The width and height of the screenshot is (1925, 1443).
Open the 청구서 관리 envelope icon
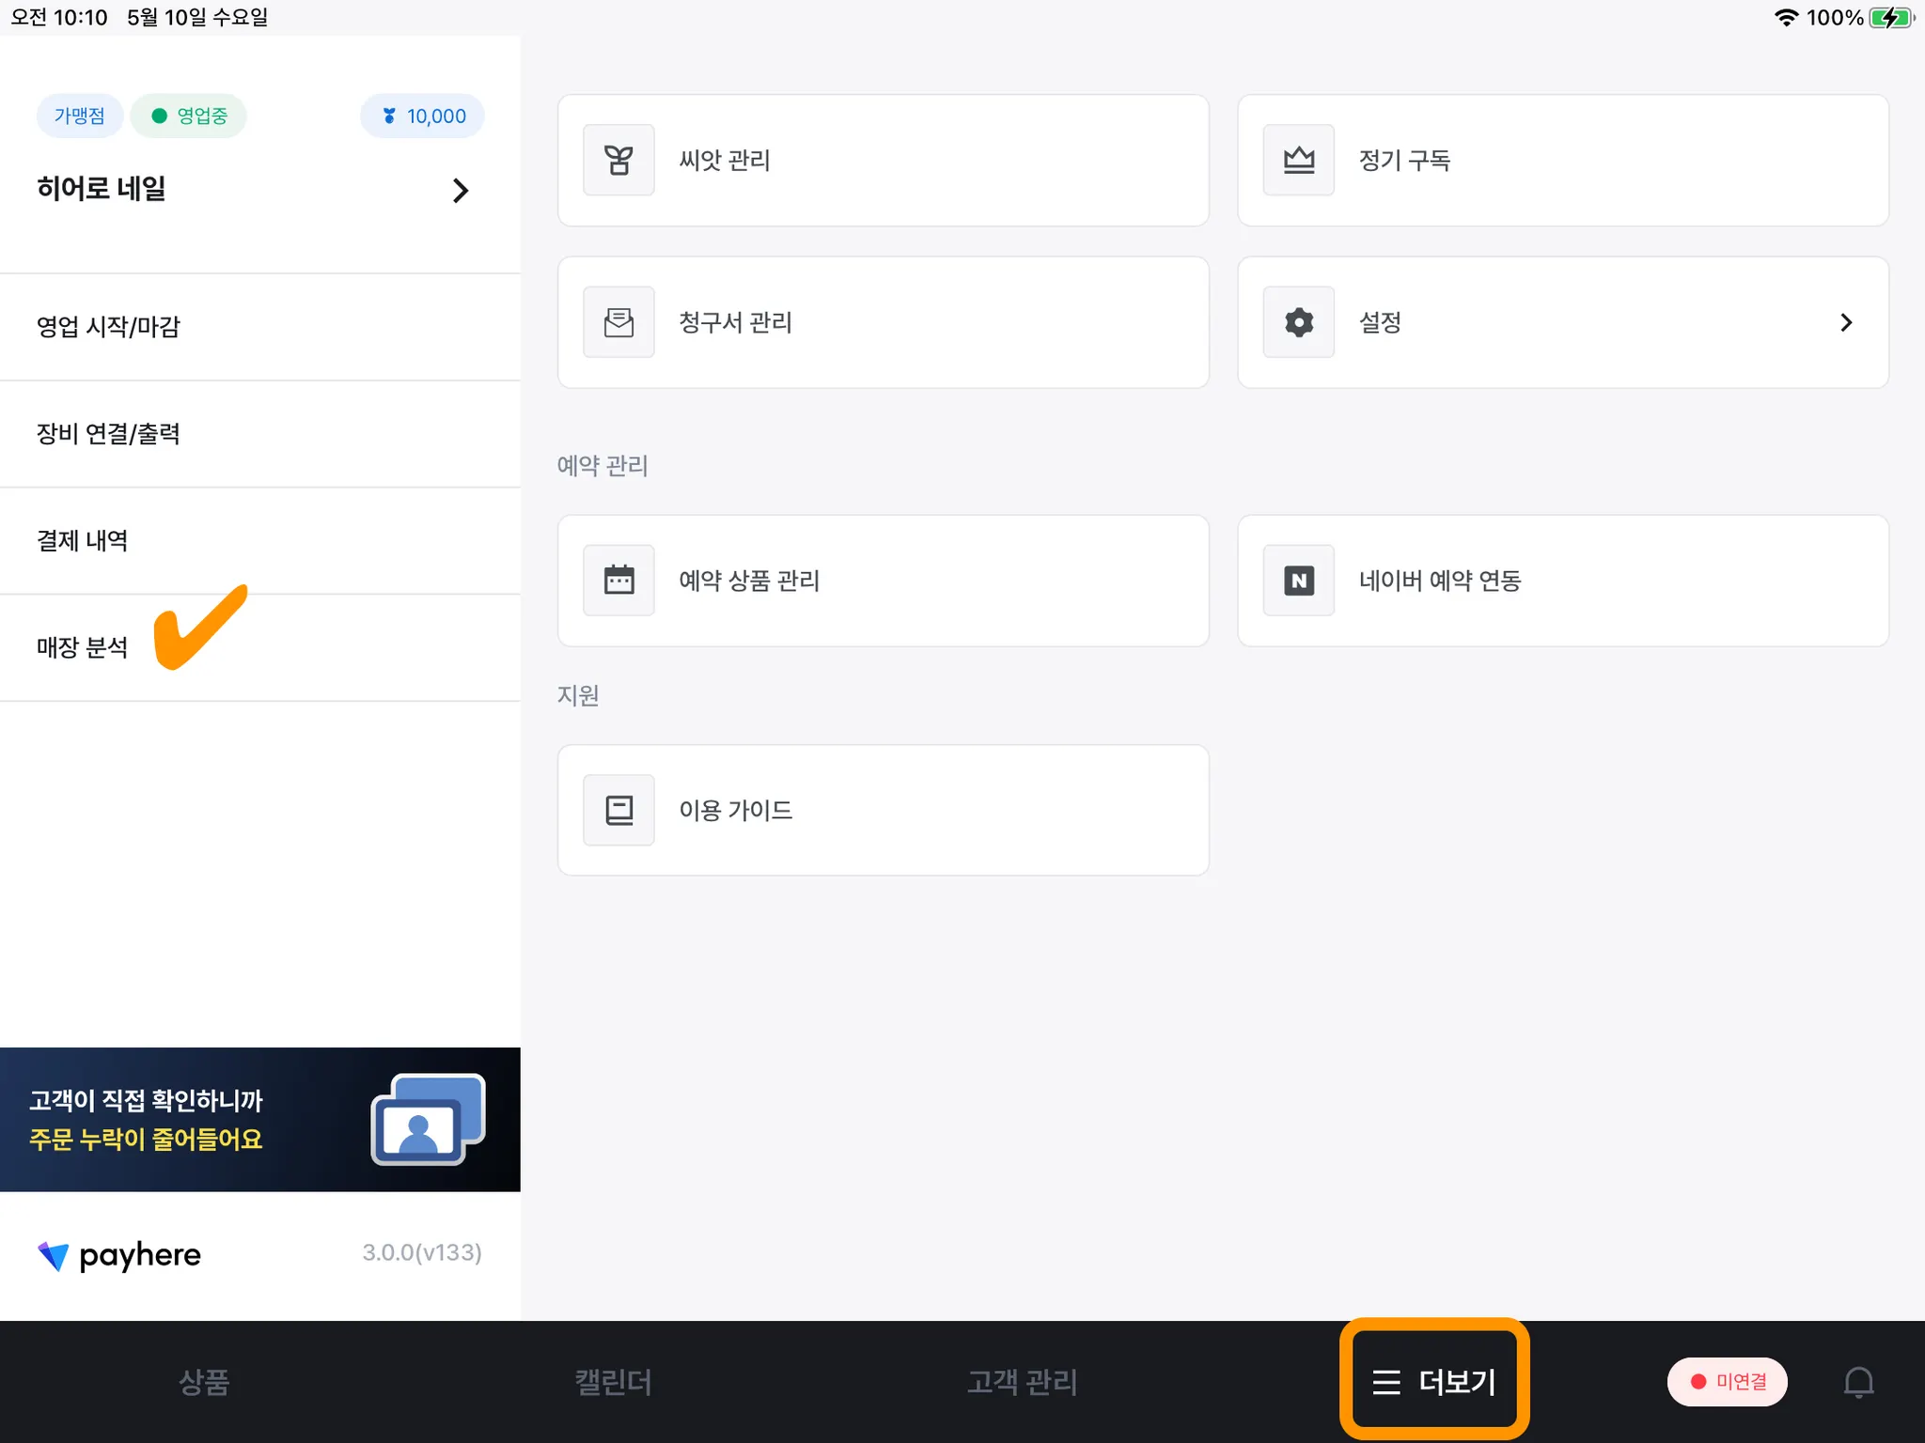click(618, 322)
